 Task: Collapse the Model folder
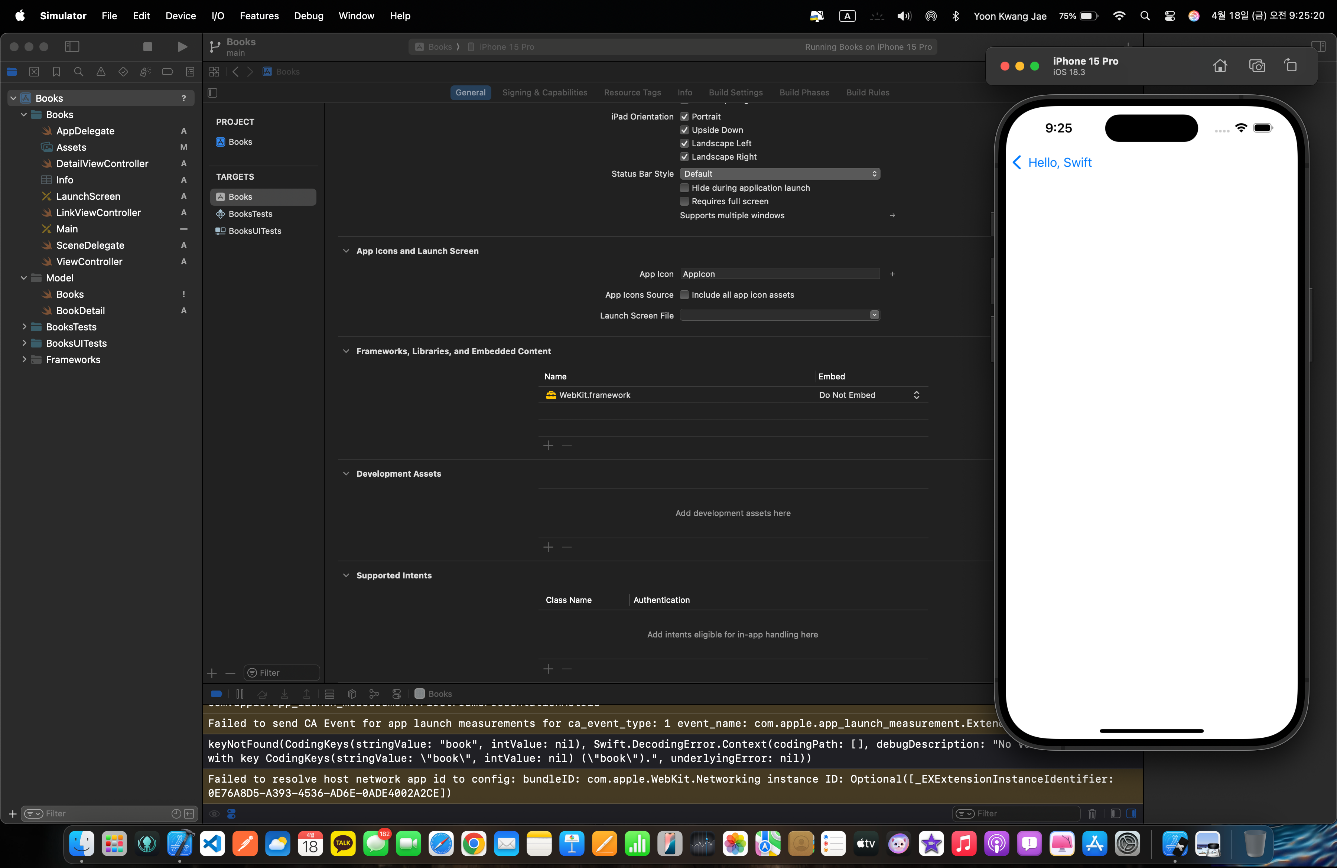(x=24, y=278)
